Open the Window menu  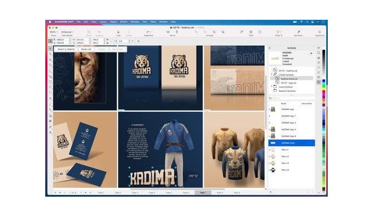[x=163, y=22]
